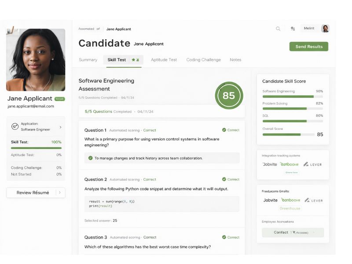This screenshot has width=352, height=264.
Task: Open the Coding Challenge tab
Action: [203, 60]
